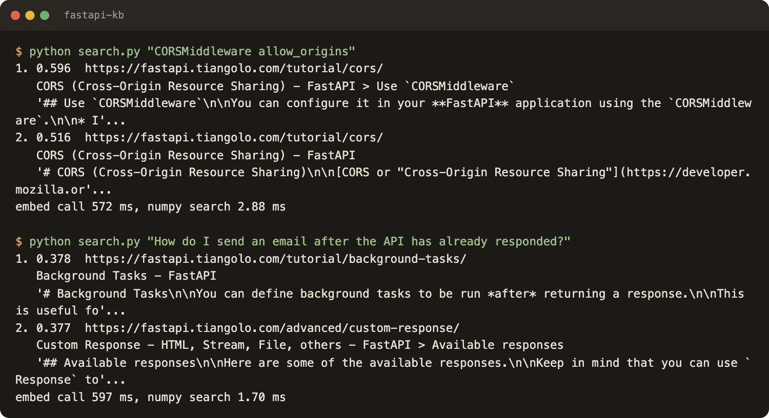Click the title ending 'Use `CORSMiddleware`'

pyautogui.click(x=275, y=86)
